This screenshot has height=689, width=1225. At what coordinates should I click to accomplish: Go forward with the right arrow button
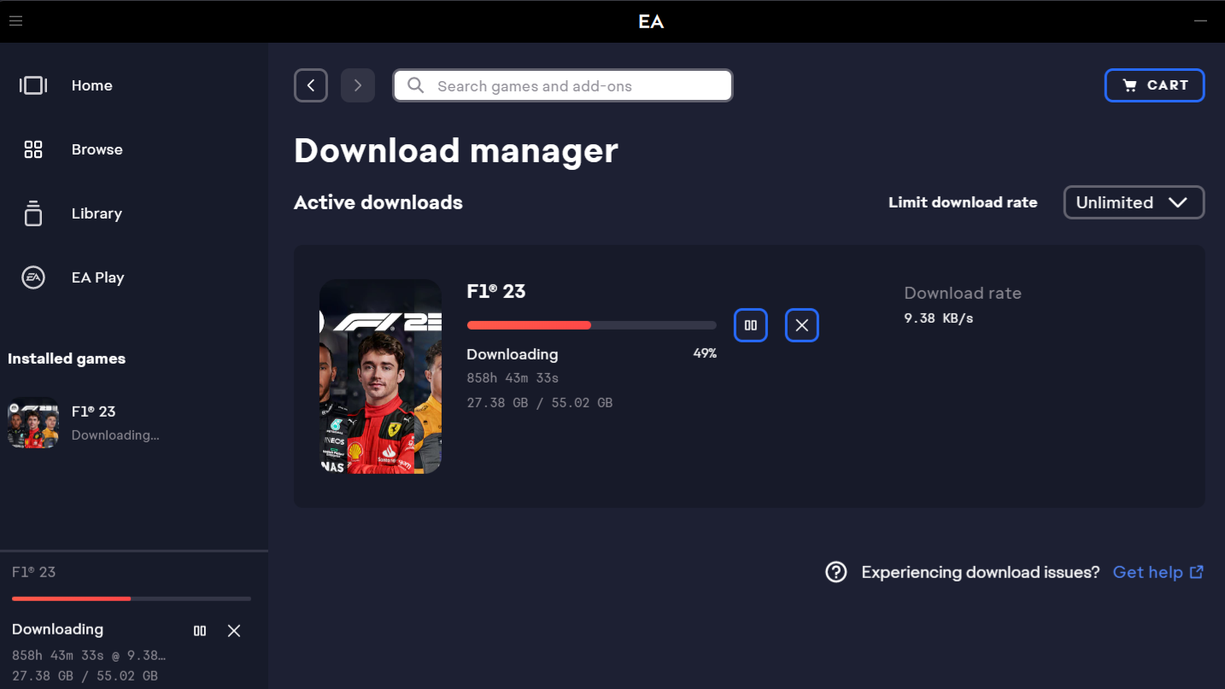click(x=358, y=85)
